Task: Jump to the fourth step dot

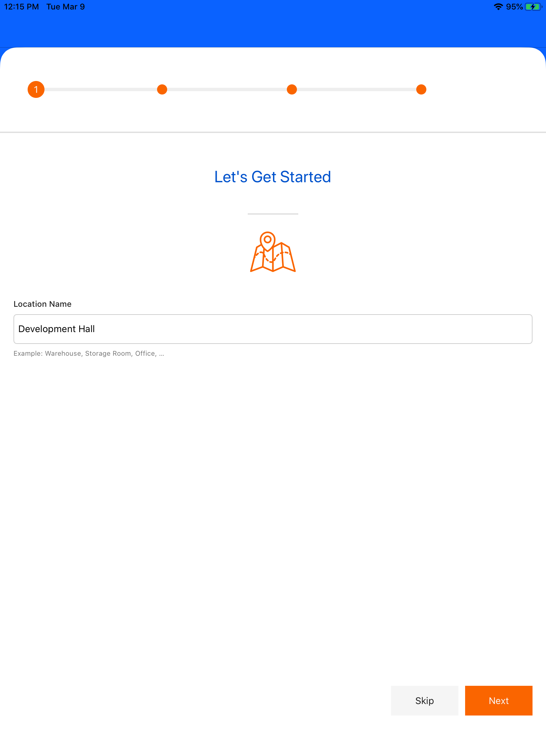Action: tap(421, 89)
